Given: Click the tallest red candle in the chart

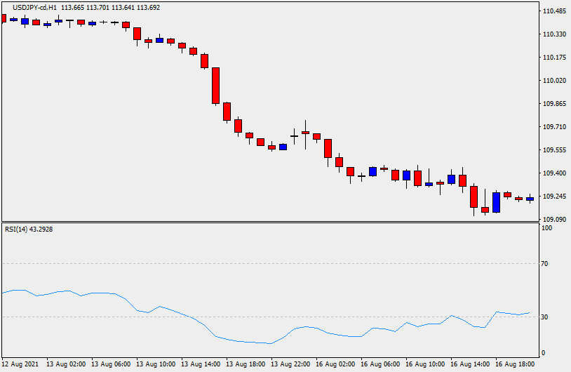Looking at the screenshot, I should 216,86.
